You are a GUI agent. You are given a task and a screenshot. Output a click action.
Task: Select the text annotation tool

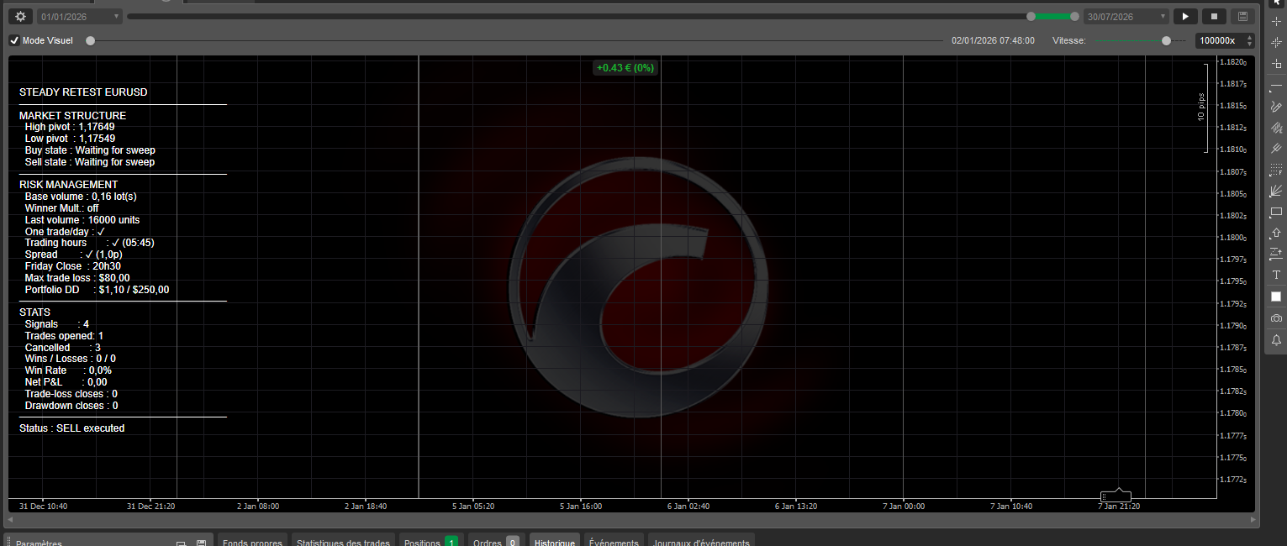pos(1276,275)
